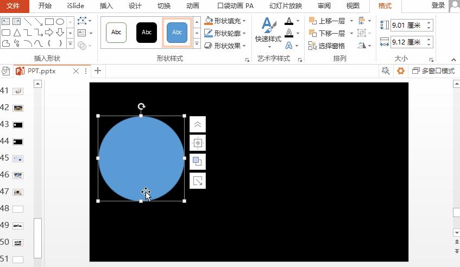The width and height of the screenshot is (460, 267).
Task: Choose the rectangle shape
Action: (49, 21)
